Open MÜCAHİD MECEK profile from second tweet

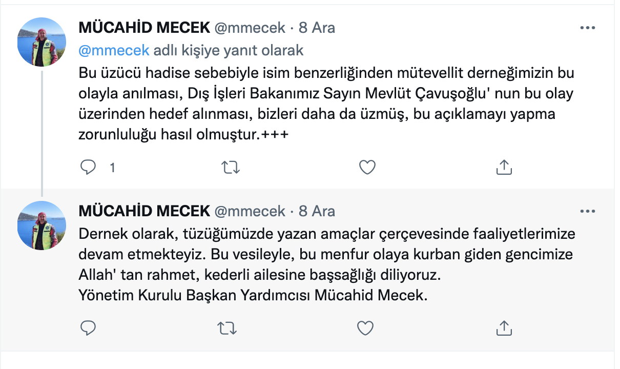(x=144, y=211)
